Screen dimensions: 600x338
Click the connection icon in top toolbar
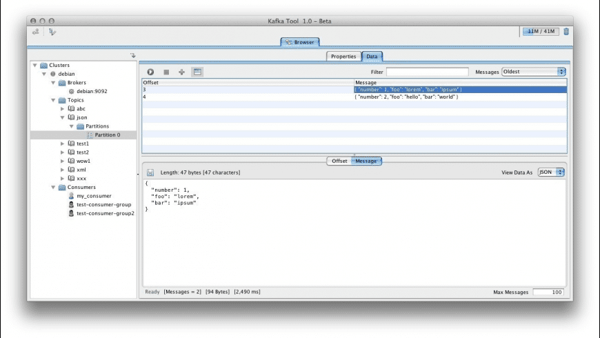[x=36, y=32]
